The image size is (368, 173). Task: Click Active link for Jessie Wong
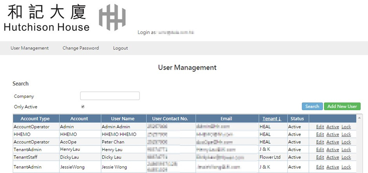pyautogui.click(x=332, y=167)
